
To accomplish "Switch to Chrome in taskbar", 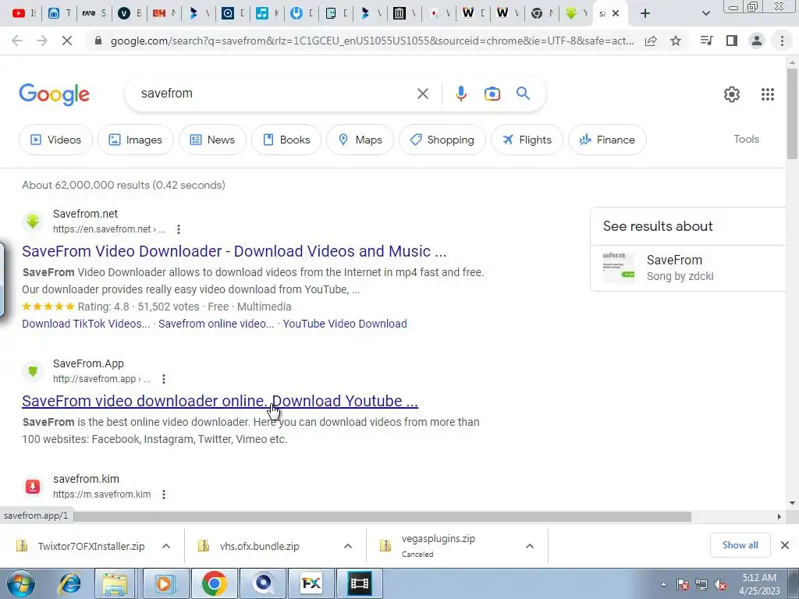I will pos(214,583).
